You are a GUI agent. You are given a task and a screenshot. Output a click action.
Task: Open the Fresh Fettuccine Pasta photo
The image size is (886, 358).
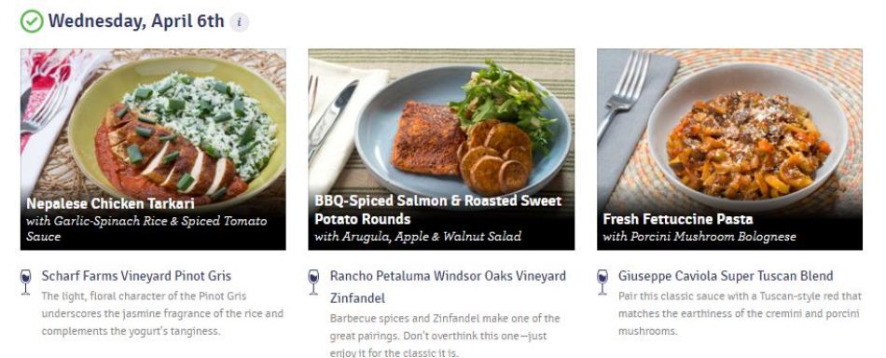click(729, 149)
